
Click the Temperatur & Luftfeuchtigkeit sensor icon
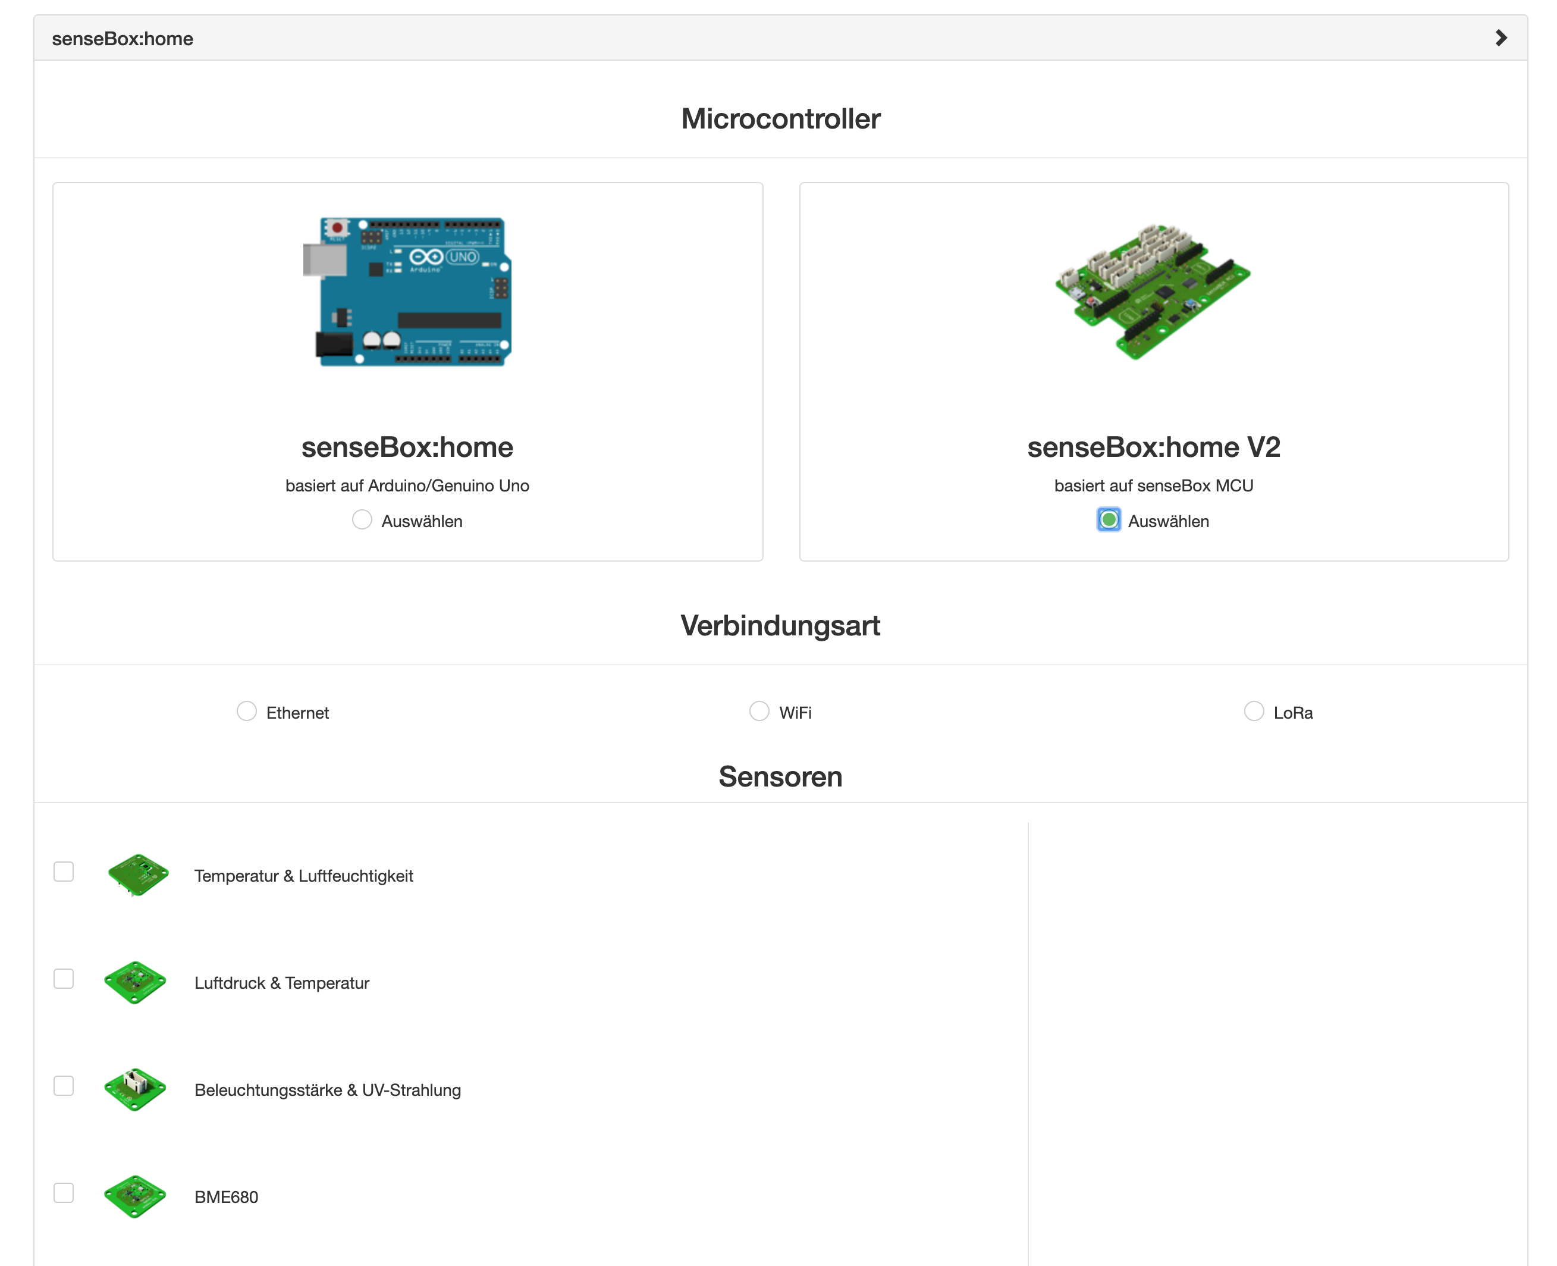pyautogui.click(x=138, y=875)
